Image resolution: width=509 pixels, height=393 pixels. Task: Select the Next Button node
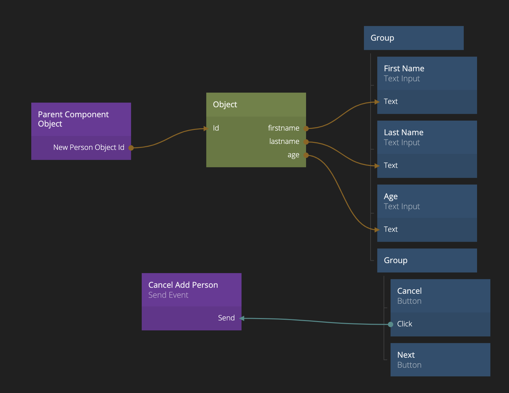tap(440, 360)
